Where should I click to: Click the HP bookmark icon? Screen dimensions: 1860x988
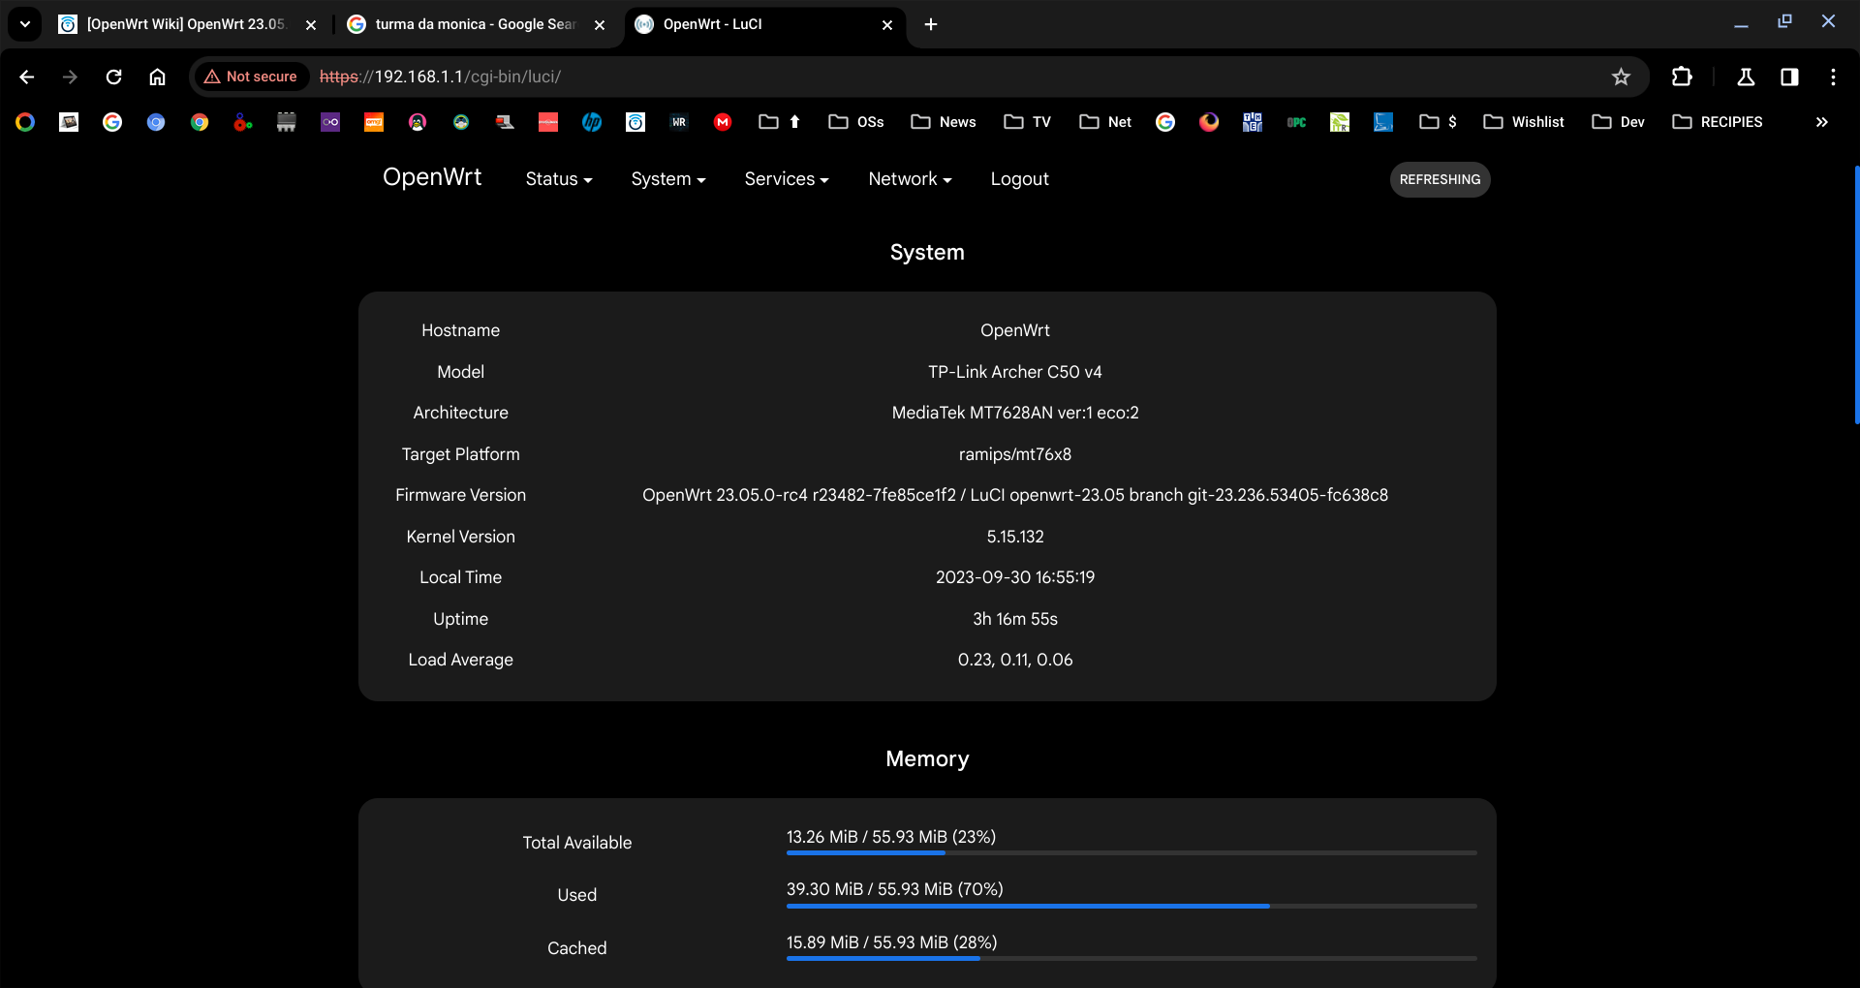(x=592, y=121)
